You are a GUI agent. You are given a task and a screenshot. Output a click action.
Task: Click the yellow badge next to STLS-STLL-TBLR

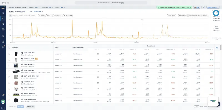(36, 59)
